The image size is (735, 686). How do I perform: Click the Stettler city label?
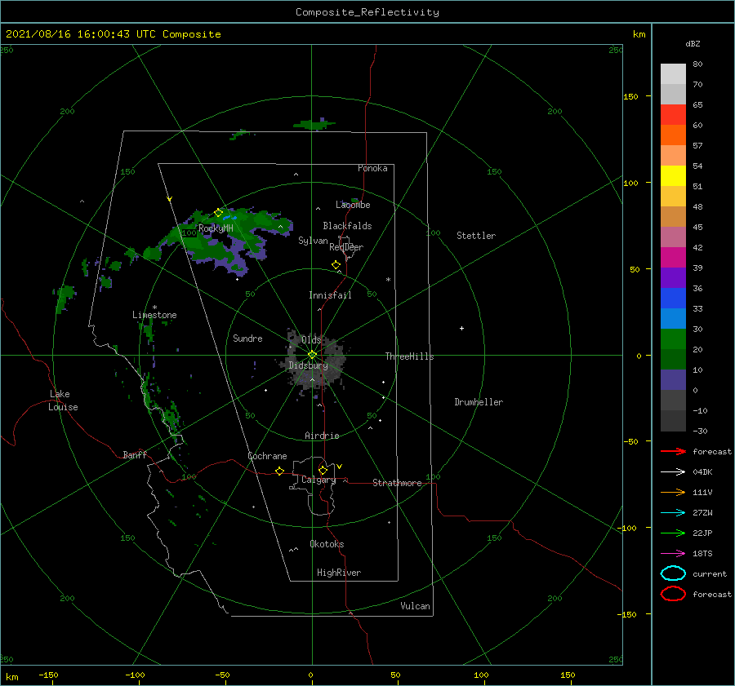point(476,236)
